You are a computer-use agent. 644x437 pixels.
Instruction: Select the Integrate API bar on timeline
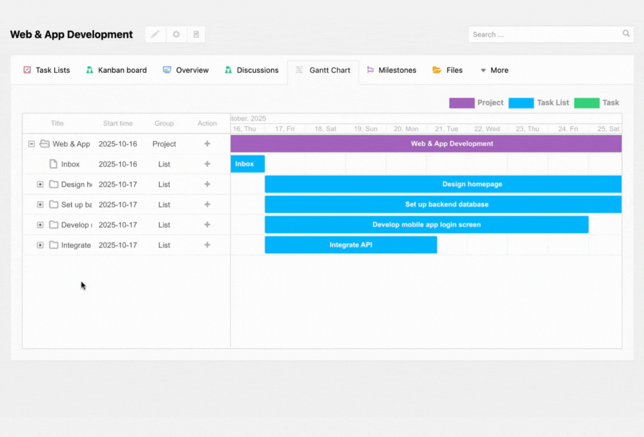pos(351,245)
